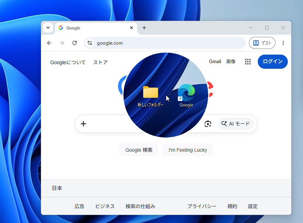Click the ログイン sign-in button
The width and height of the screenshot is (303, 223).
(273, 62)
